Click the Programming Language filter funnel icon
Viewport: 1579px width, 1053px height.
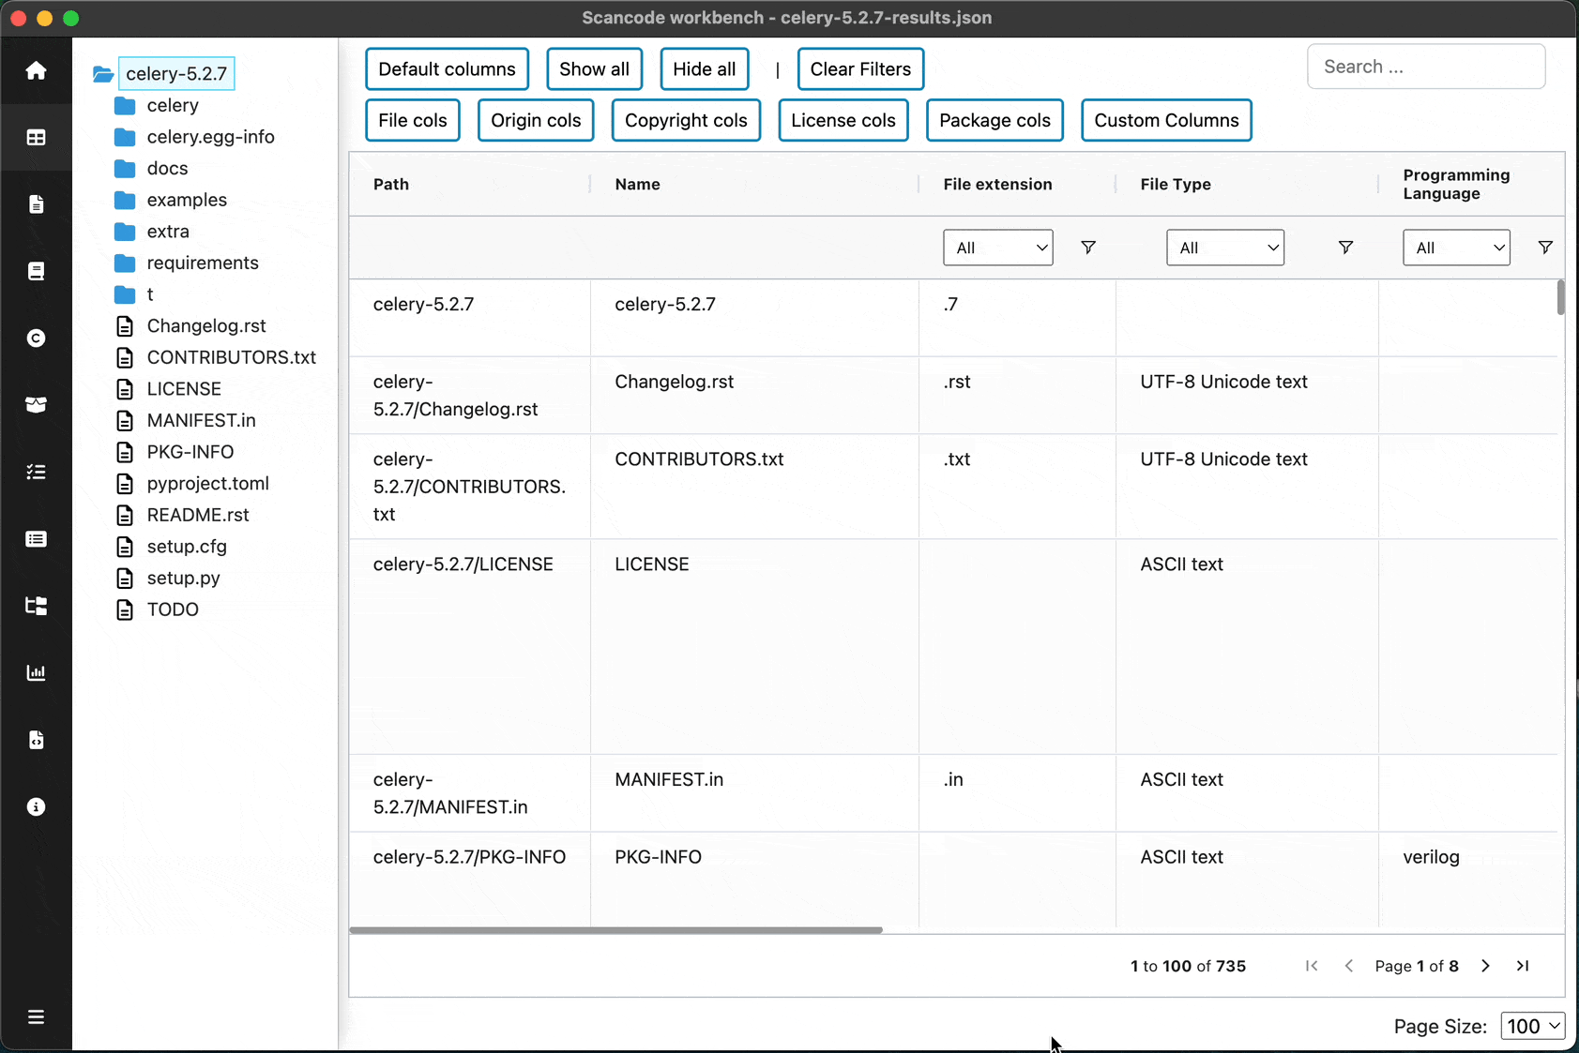pyautogui.click(x=1545, y=248)
